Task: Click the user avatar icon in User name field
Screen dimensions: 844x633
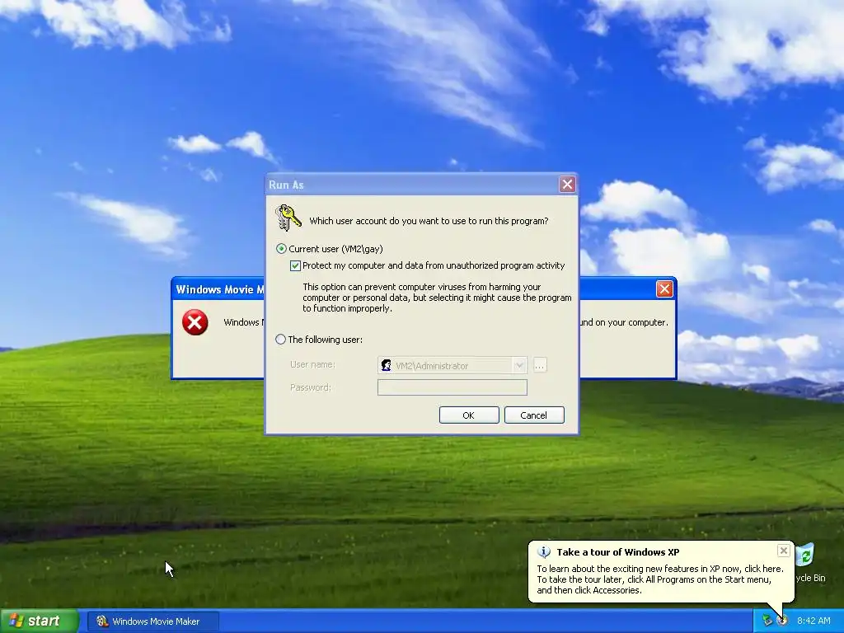Action: pyautogui.click(x=386, y=365)
